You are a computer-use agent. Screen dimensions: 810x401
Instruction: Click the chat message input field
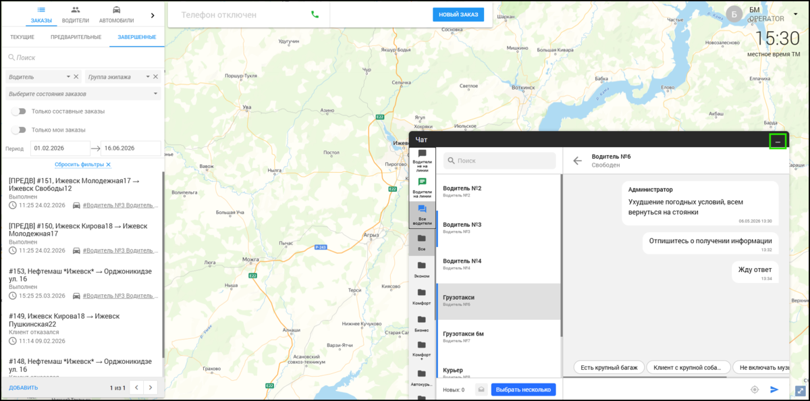click(x=655, y=390)
